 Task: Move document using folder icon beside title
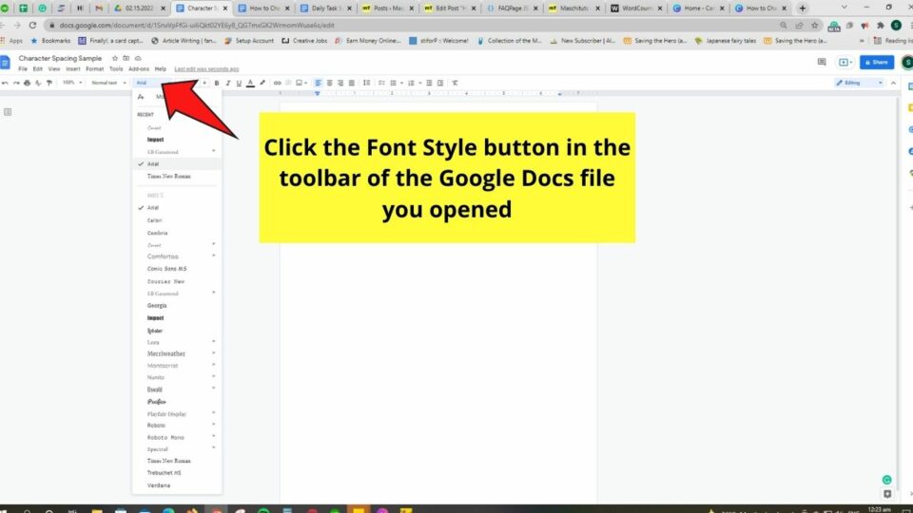[126, 58]
